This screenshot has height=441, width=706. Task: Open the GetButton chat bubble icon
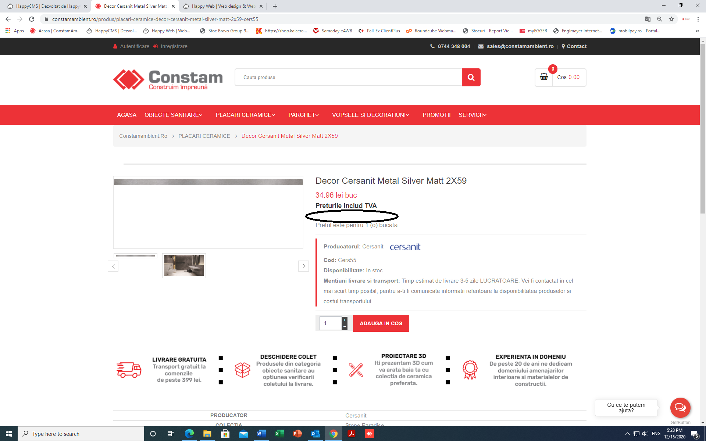coord(680,407)
